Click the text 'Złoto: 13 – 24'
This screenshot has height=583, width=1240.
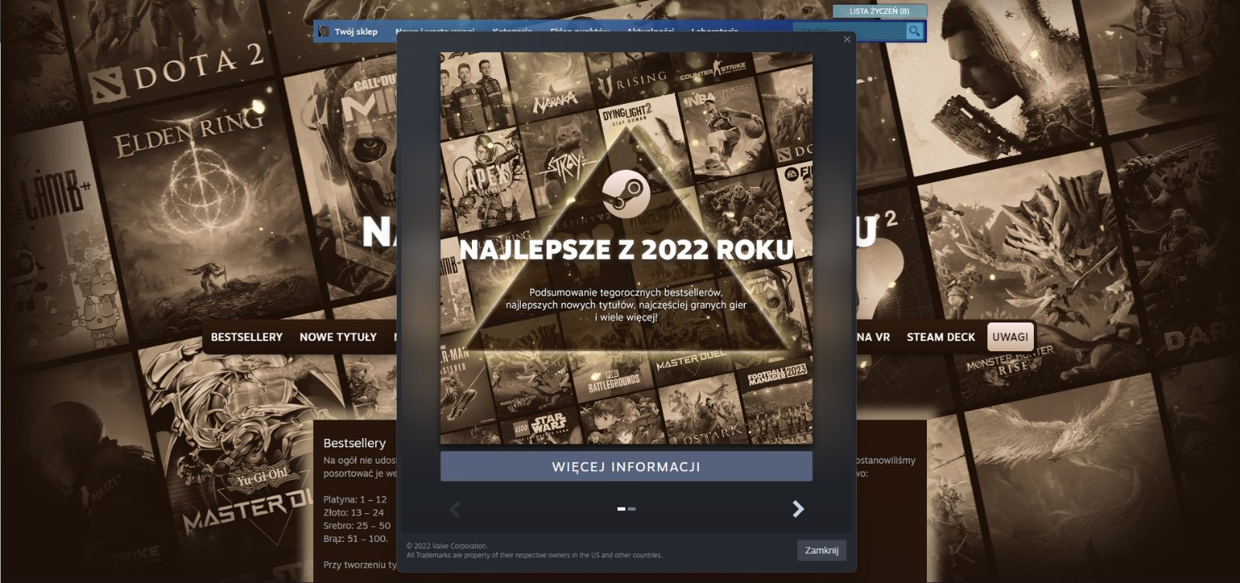(353, 512)
